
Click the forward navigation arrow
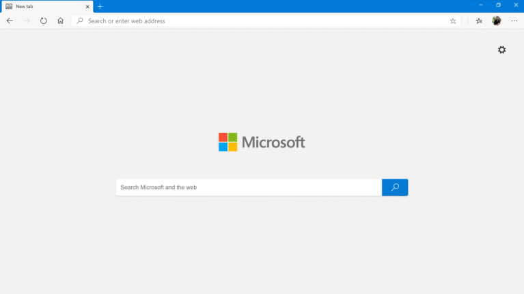pyautogui.click(x=27, y=21)
